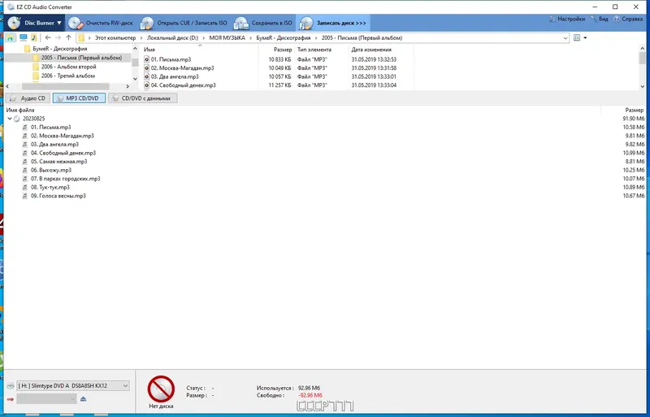This screenshot has height=417, width=650.
Task: Click the home folder icon in browser toolbar
Action: pyautogui.click(x=10, y=37)
